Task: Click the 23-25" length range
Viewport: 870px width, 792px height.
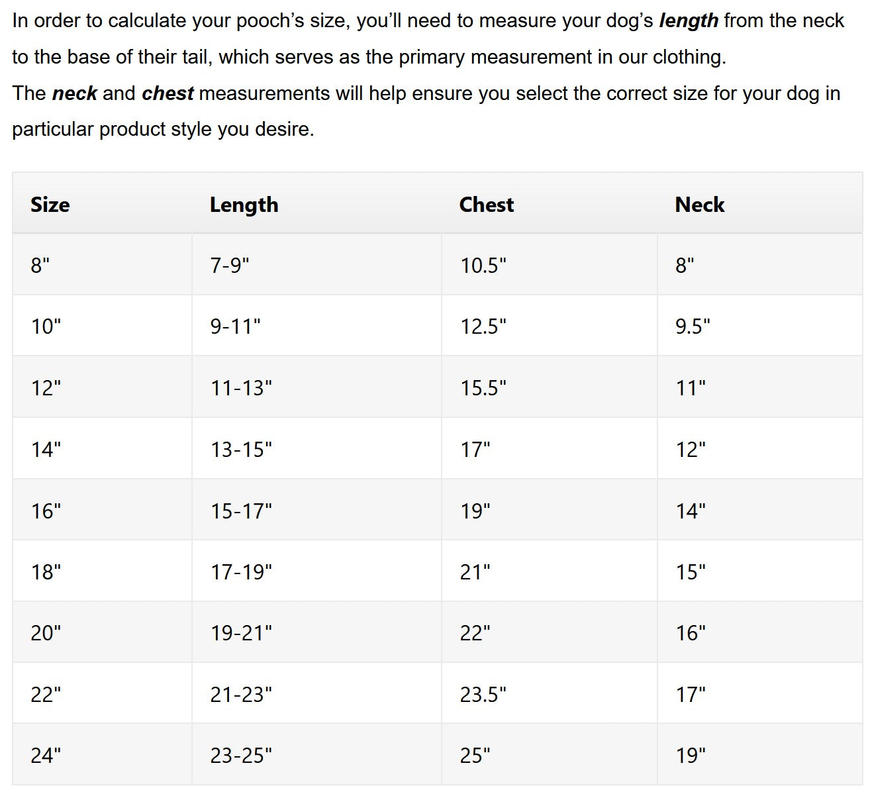Action: tap(241, 756)
